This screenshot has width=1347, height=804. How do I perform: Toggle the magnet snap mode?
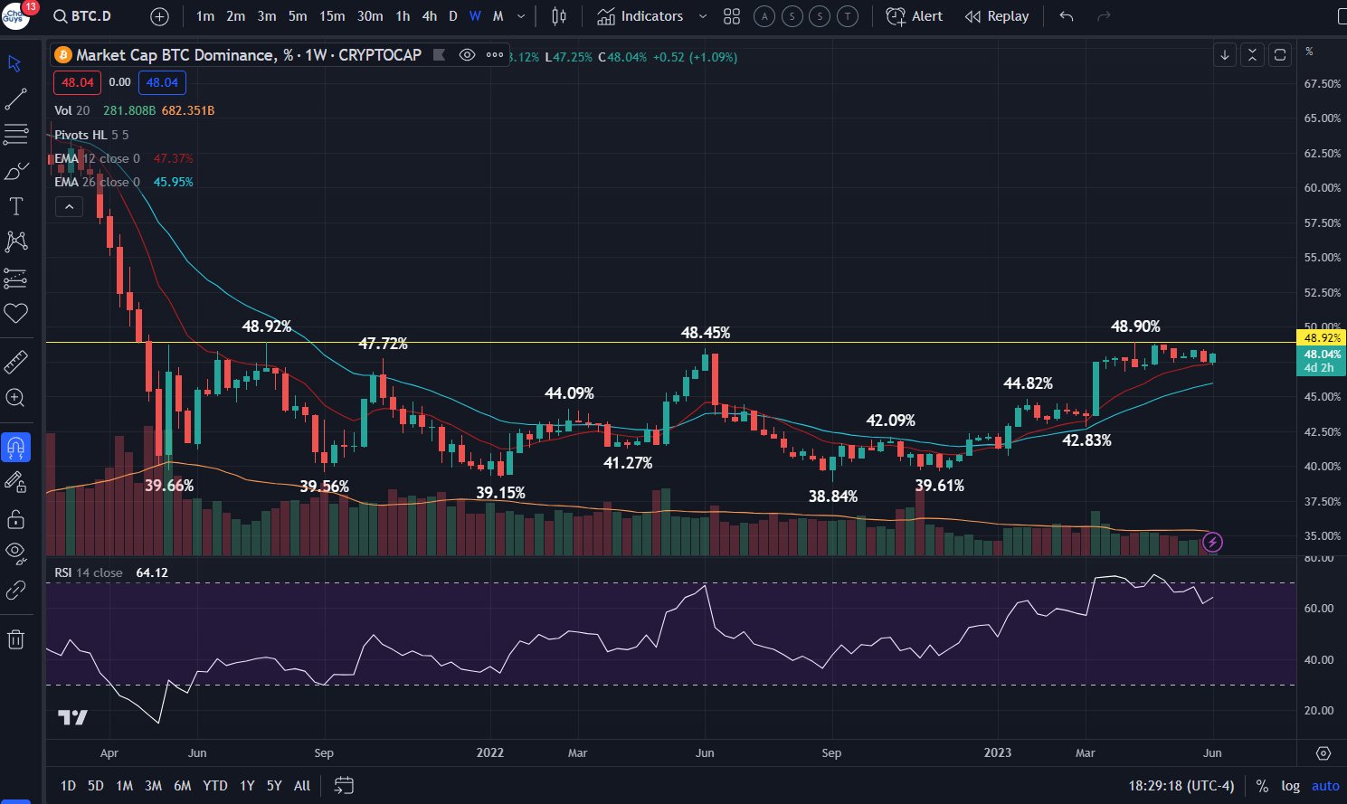pyautogui.click(x=15, y=447)
